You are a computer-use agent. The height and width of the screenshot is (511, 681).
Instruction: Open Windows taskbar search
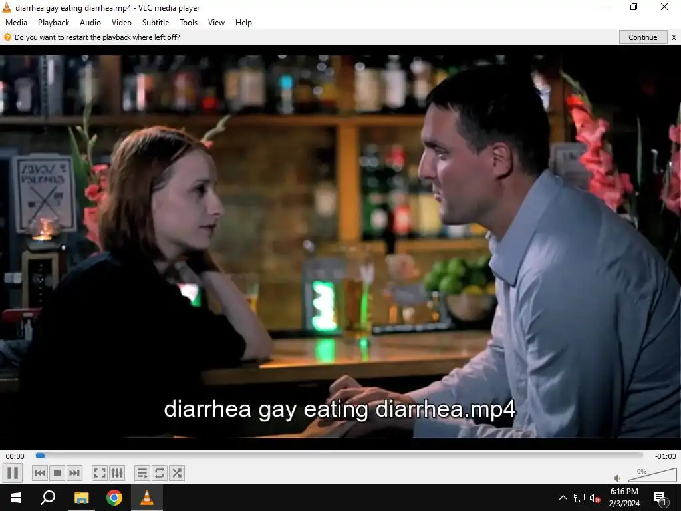[48, 498]
